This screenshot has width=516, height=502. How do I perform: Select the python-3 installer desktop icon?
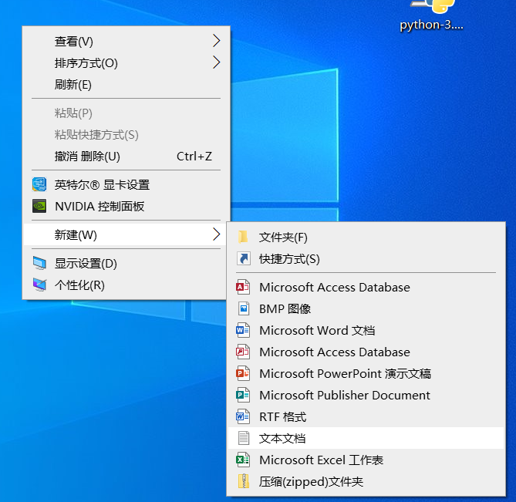click(x=431, y=15)
